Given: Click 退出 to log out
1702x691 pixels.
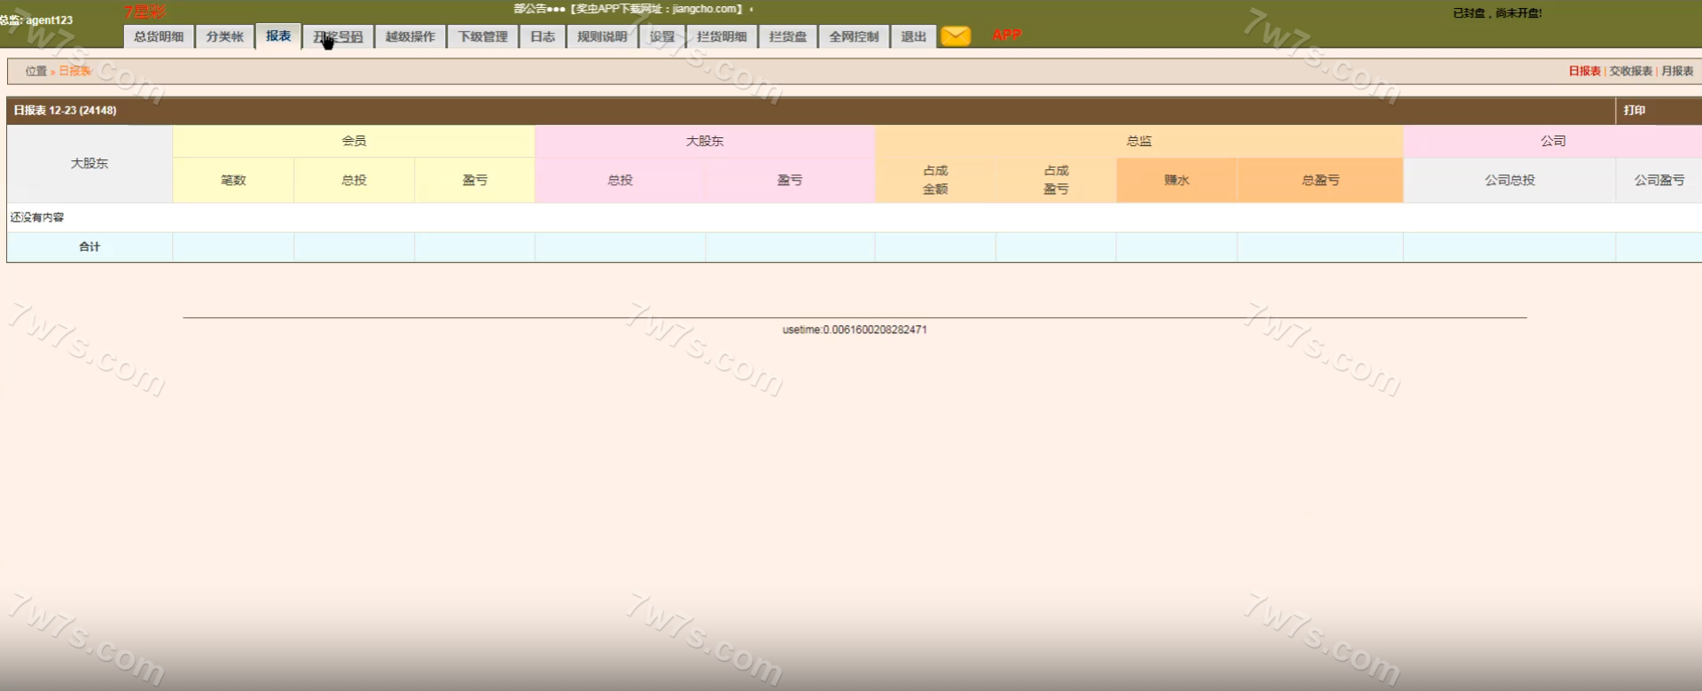Looking at the screenshot, I should (913, 36).
